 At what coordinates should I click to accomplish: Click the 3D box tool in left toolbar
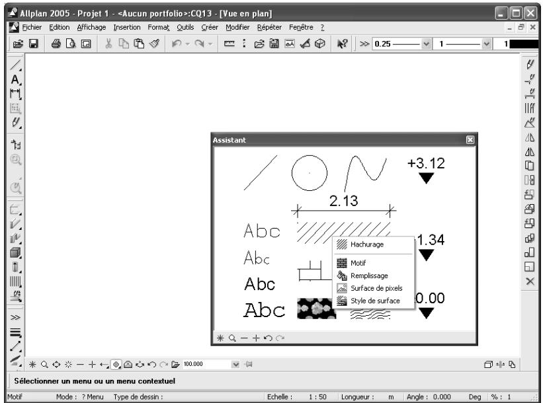tap(15, 253)
